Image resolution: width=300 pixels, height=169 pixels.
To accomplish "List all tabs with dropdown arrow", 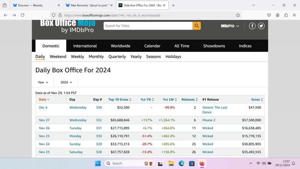I will [253, 5].
